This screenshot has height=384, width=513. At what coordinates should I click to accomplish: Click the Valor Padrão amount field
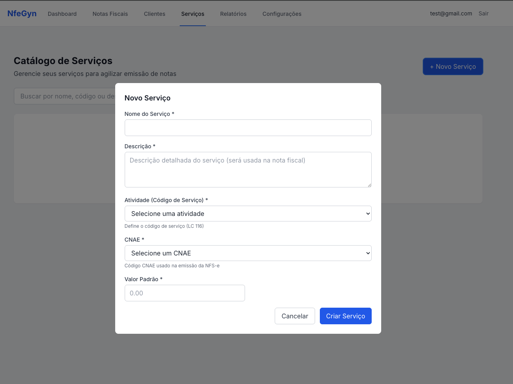(184, 293)
